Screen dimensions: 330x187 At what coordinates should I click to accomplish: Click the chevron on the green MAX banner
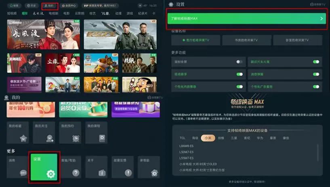pyautogui.click(x=322, y=19)
